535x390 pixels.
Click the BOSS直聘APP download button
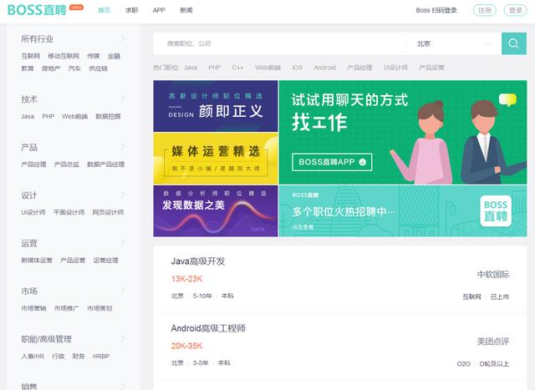pyautogui.click(x=332, y=162)
